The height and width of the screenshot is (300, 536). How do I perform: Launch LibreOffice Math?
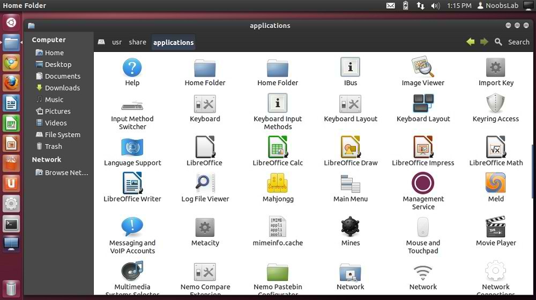click(x=496, y=147)
